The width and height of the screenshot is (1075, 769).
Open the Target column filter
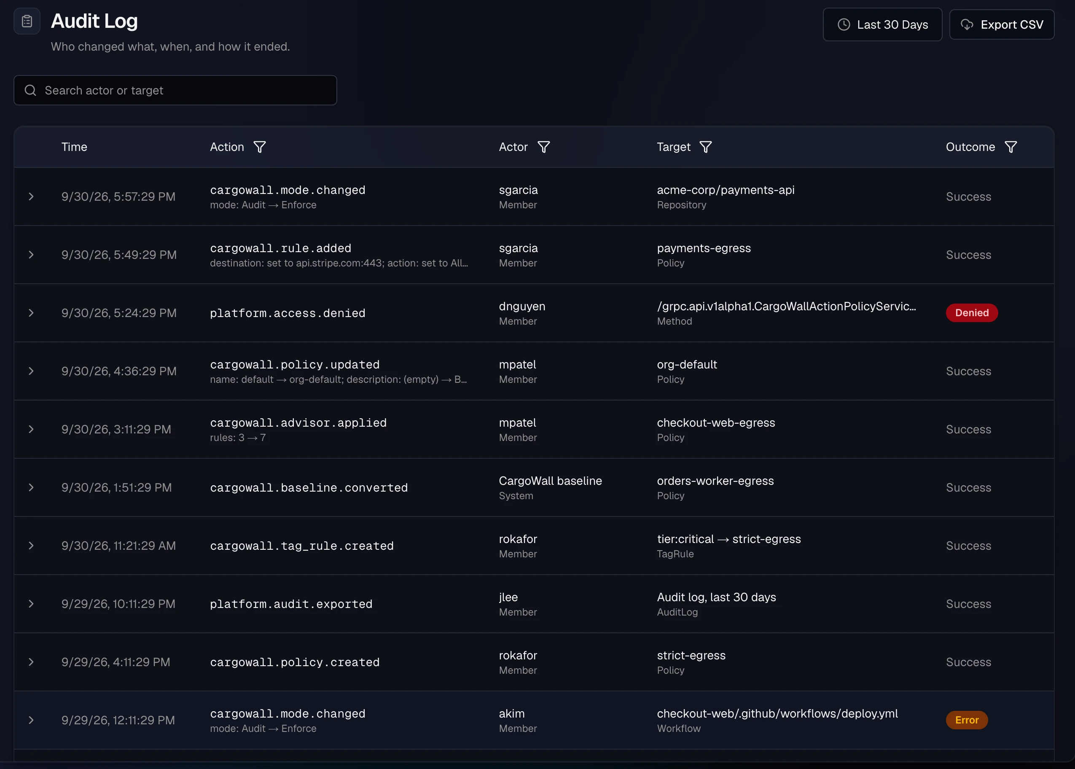tap(706, 147)
